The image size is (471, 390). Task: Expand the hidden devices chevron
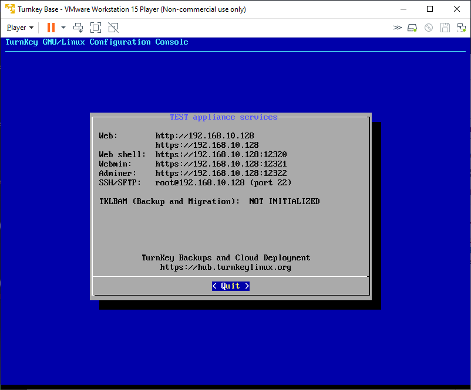(x=398, y=28)
